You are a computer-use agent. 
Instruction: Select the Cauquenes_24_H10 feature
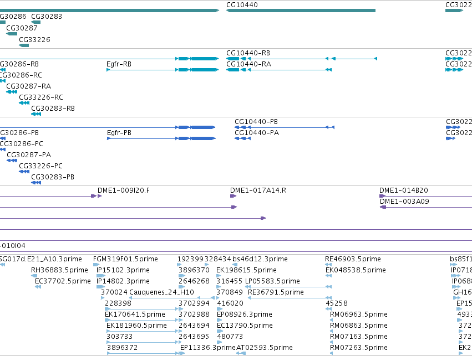tap(172, 298)
